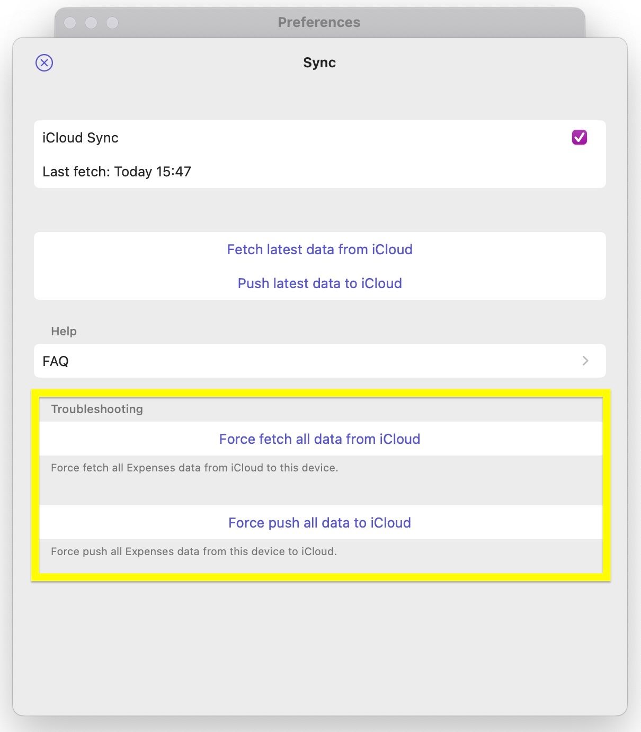Viewport: 641px width, 732px height.
Task: Close the Sync sheet with the circled X
Action: (x=44, y=63)
